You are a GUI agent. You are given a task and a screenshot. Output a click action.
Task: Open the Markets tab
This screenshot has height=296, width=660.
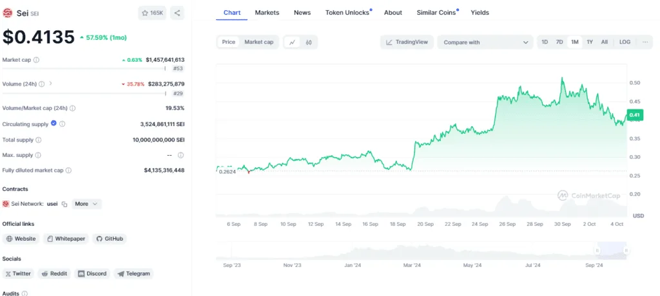click(x=267, y=13)
